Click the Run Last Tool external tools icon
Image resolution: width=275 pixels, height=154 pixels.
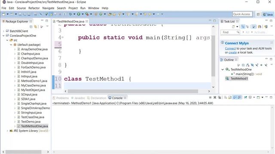coord(87,14)
